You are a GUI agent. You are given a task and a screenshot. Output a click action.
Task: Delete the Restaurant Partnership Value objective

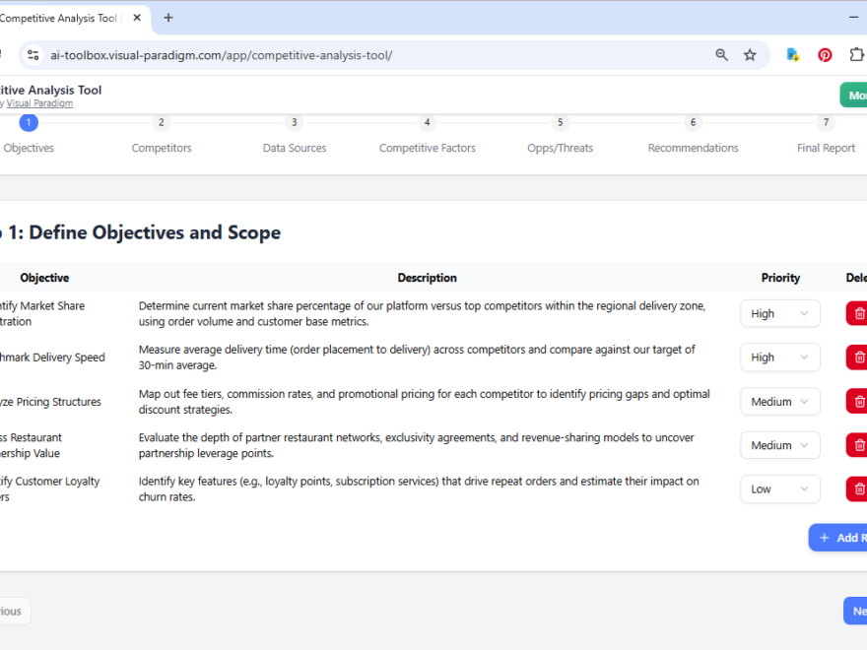[x=856, y=444]
